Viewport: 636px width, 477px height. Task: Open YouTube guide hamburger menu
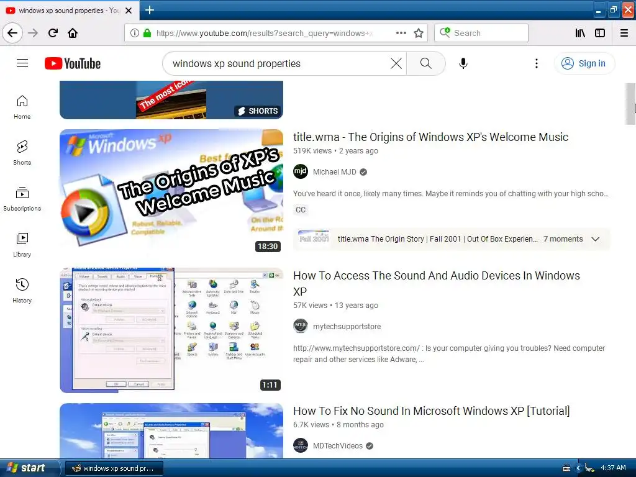(x=22, y=63)
